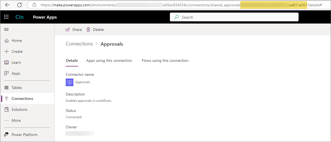Click the Approvals connector icon

70,82
